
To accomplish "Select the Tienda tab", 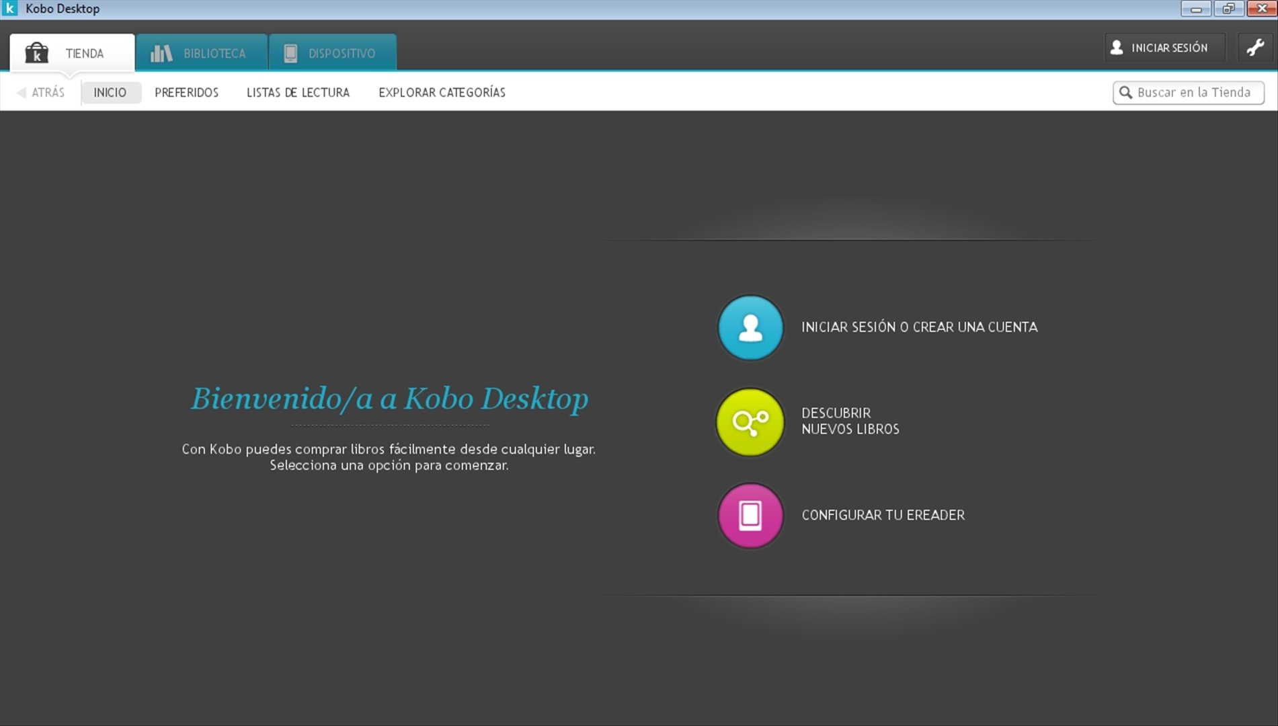I will 72,52.
